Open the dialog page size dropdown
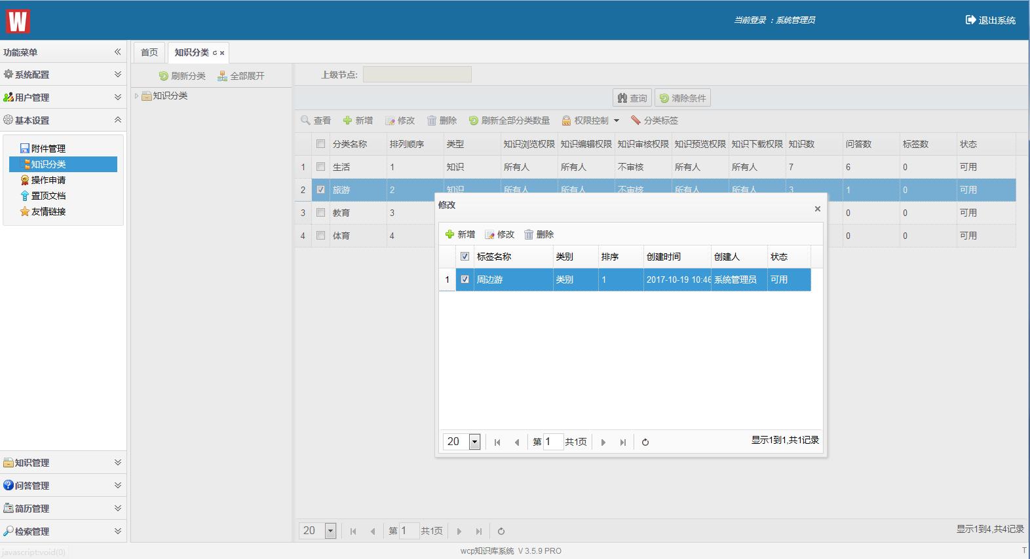Screen dimensions: 1030x559 [474, 442]
